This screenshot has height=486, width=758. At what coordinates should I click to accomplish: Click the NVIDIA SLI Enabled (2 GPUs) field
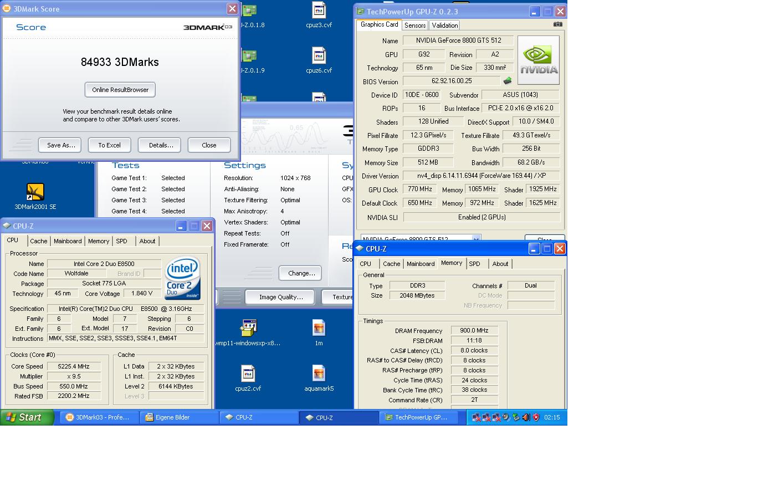(x=482, y=217)
